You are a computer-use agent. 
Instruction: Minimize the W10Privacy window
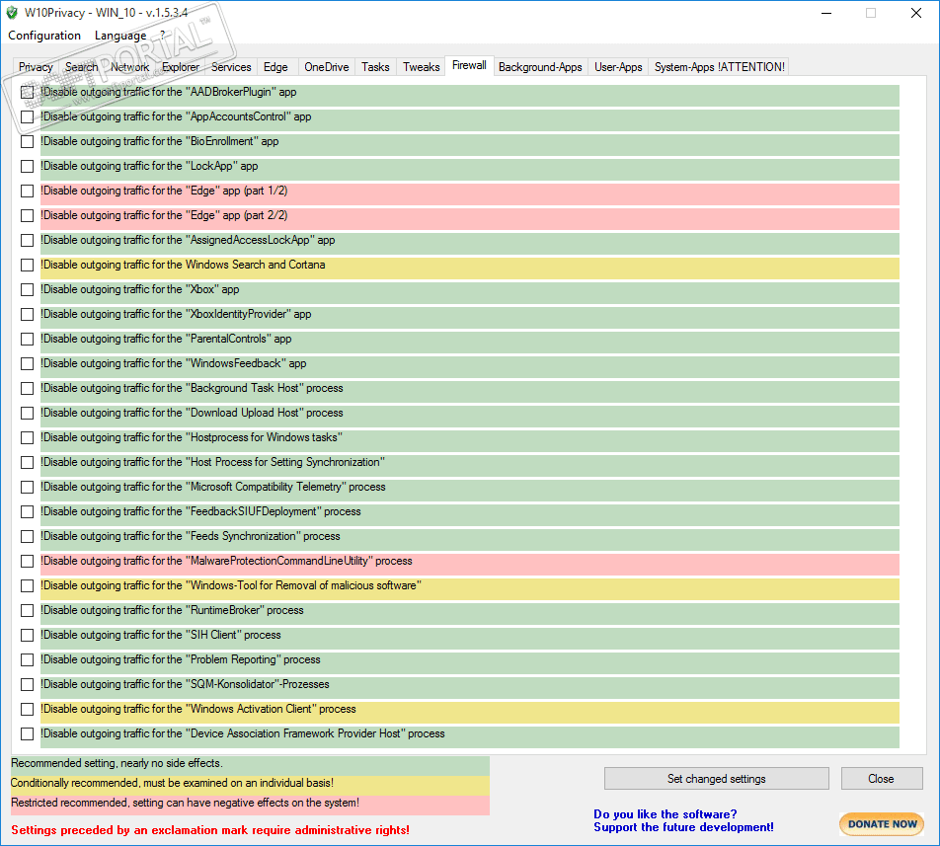(826, 13)
